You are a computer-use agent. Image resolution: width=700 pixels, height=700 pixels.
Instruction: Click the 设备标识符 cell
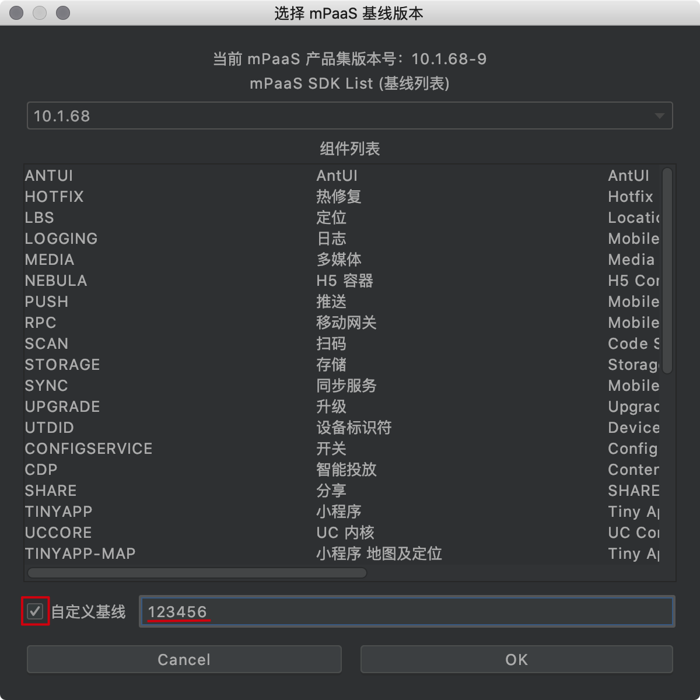coord(354,428)
